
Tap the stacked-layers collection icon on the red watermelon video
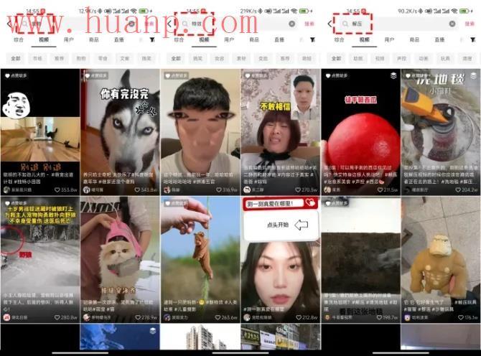click(x=393, y=75)
